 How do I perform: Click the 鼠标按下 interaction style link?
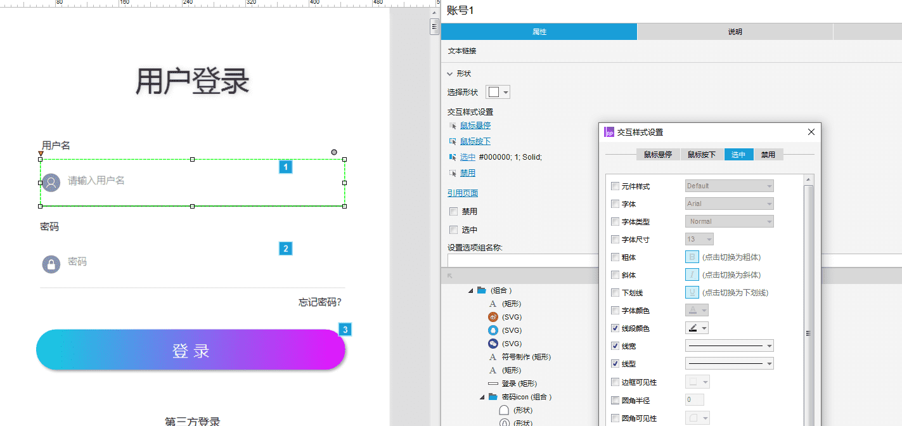click(x=475, y=141)
